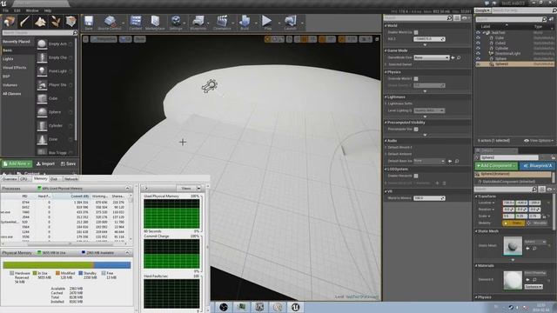Click the Launch toolbar icon
This screenshot has width=557, height=313.
(290, 23)
